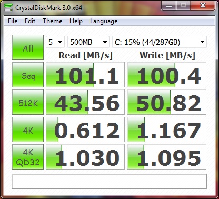
Task: Start the Seq sequential test
Action: pyautogui.click(x=28, y=75)
